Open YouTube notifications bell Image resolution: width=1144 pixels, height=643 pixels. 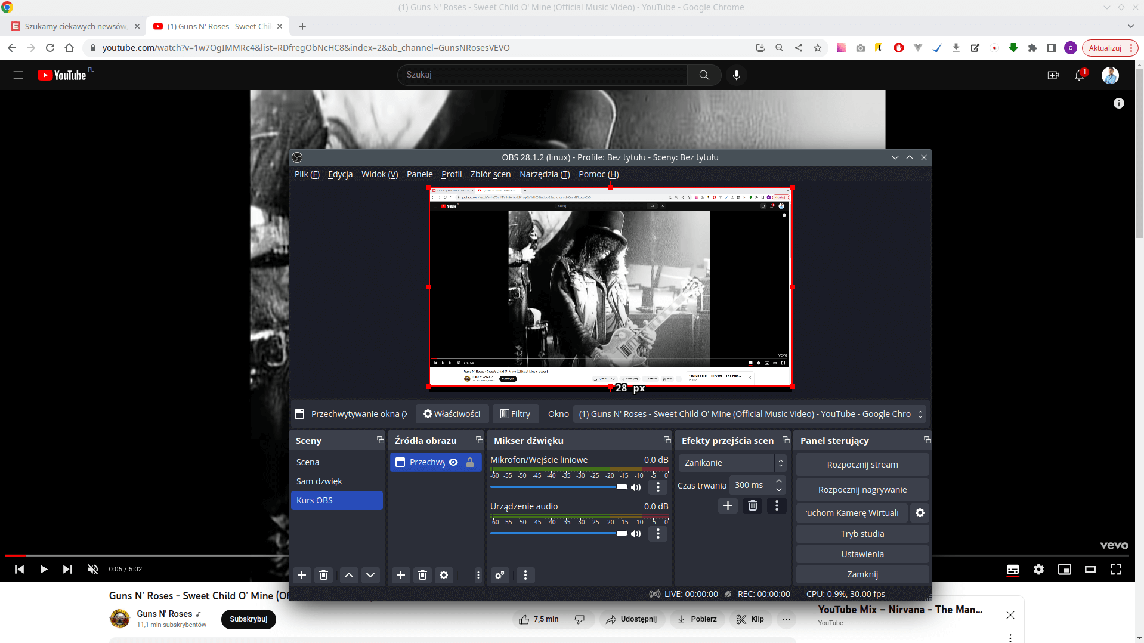(x=1080, y=75)
